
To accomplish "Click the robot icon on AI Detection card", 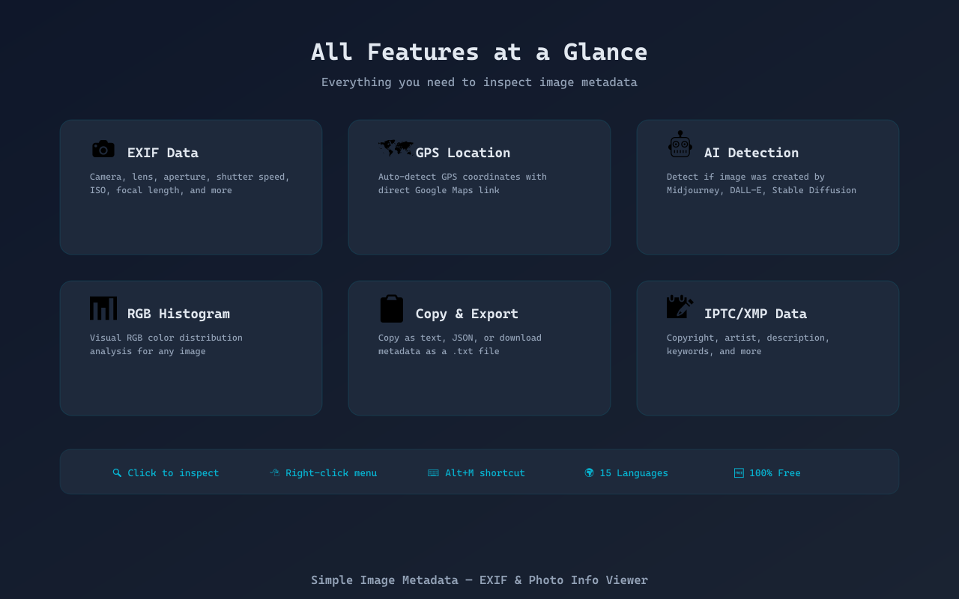I will (680, 144).
